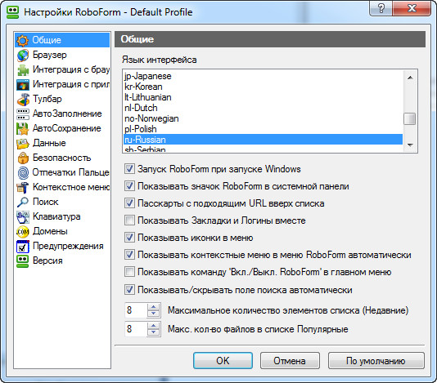
Task: Click language list scroll up arrow
Action: click(410, 78)
